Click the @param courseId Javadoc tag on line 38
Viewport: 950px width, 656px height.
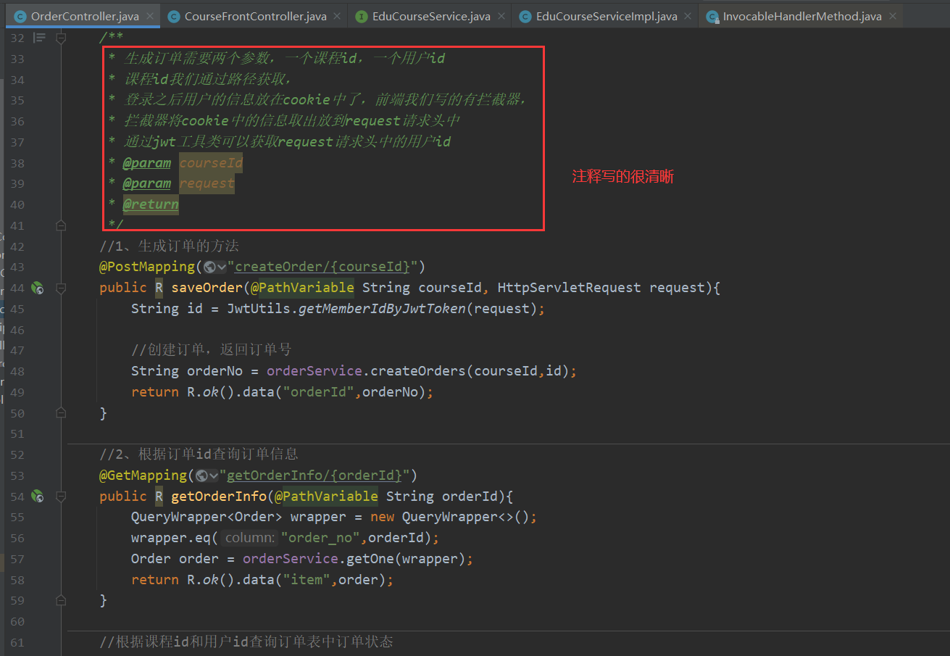pyautogui.click(x=183, y=163)
